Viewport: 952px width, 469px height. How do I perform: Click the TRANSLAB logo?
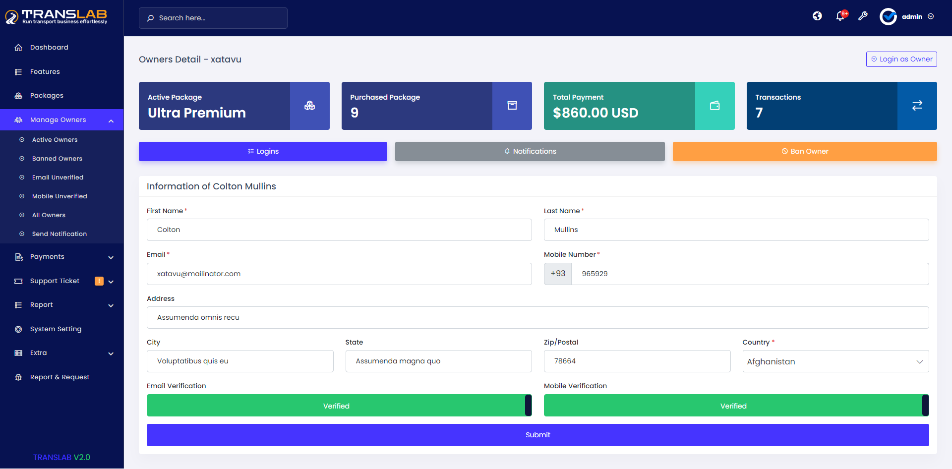[57, 17]
